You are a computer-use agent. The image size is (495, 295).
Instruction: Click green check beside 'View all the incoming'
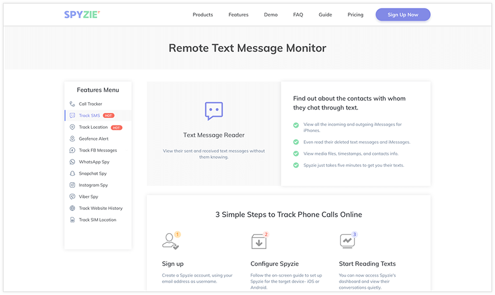pyautogui.click(x=296, y=125)
